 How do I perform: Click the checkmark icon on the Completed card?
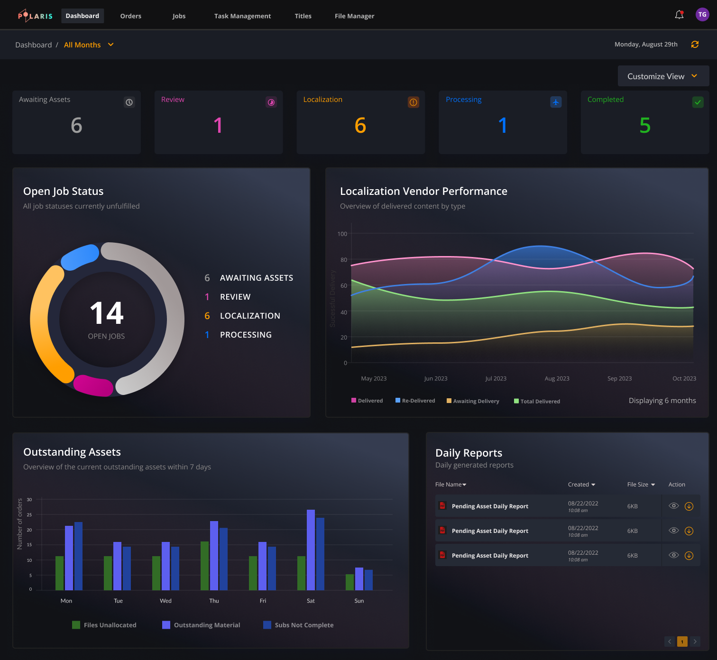coord(698,102)
